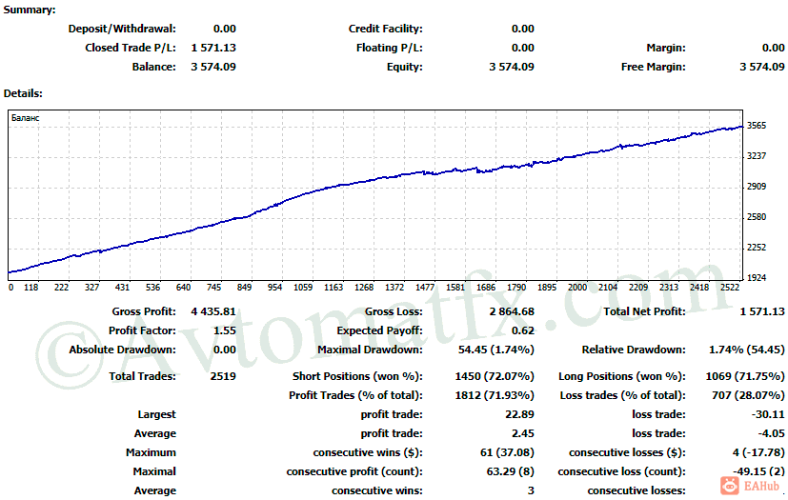Select the "Free Margin:" label
This screenshot has width=788, height=500.
click(x=654, y=67)
